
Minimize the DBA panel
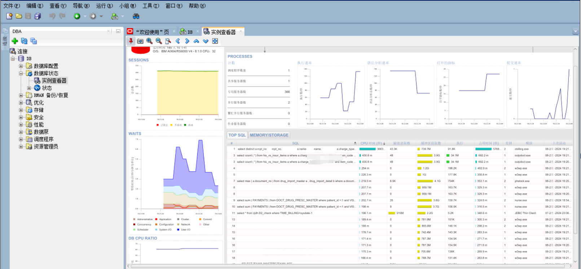(x=118, y=31)
